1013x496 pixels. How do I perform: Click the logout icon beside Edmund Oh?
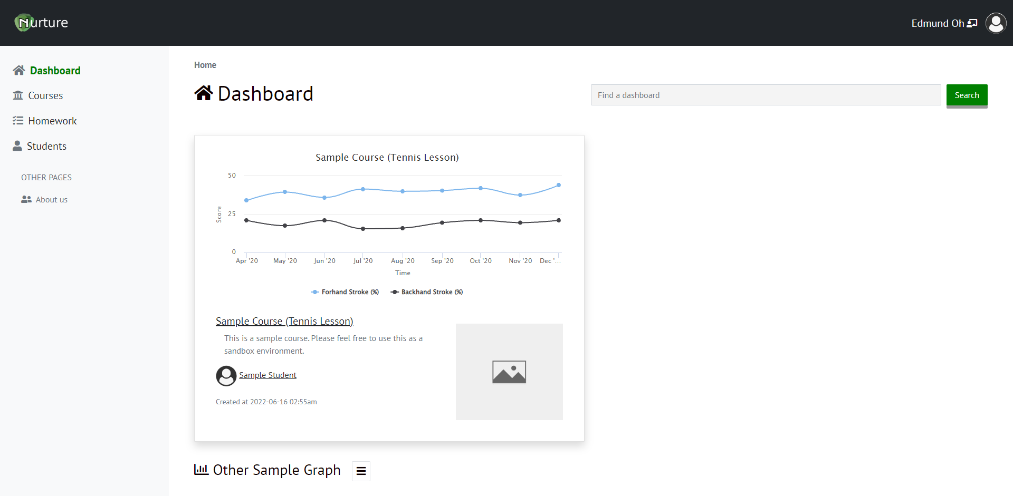click(972, 23)
